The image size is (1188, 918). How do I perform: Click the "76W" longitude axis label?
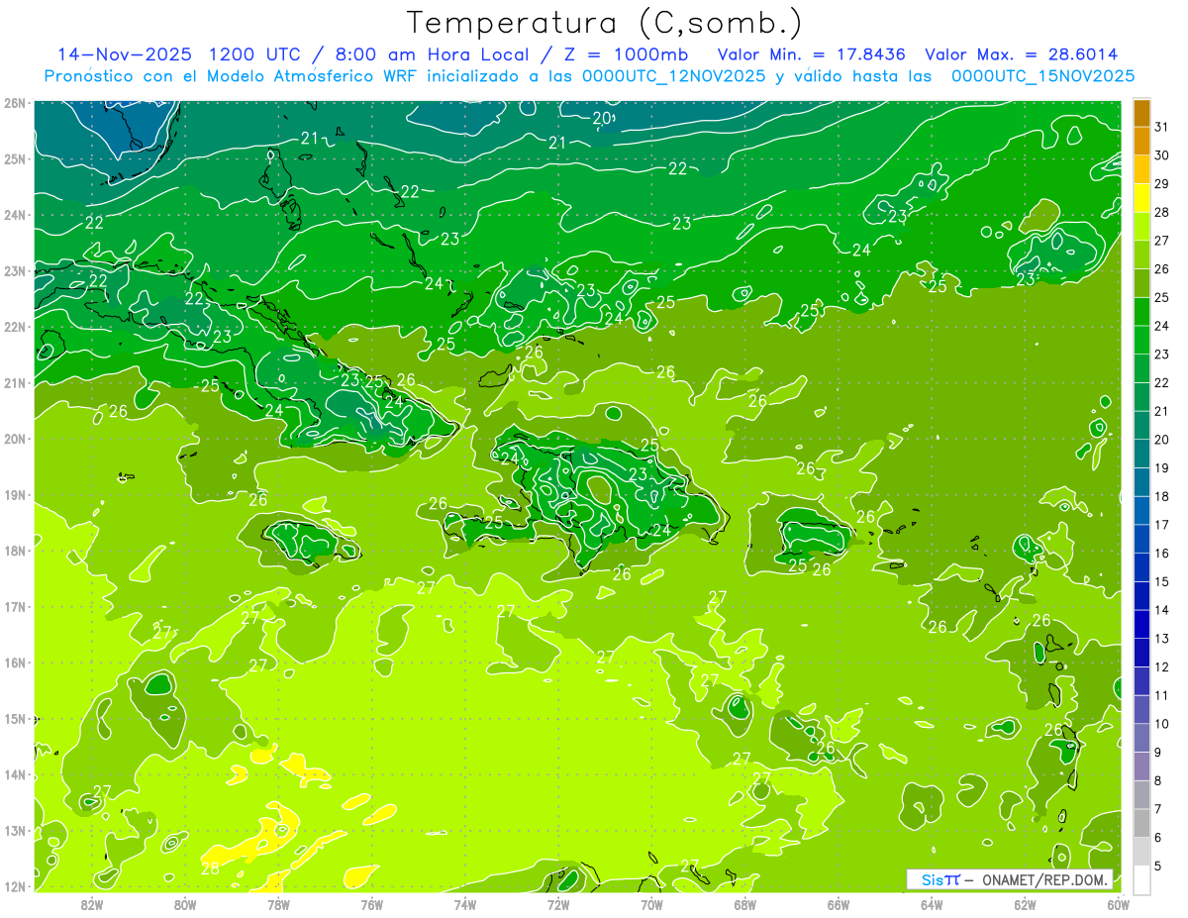pos(371,905)
